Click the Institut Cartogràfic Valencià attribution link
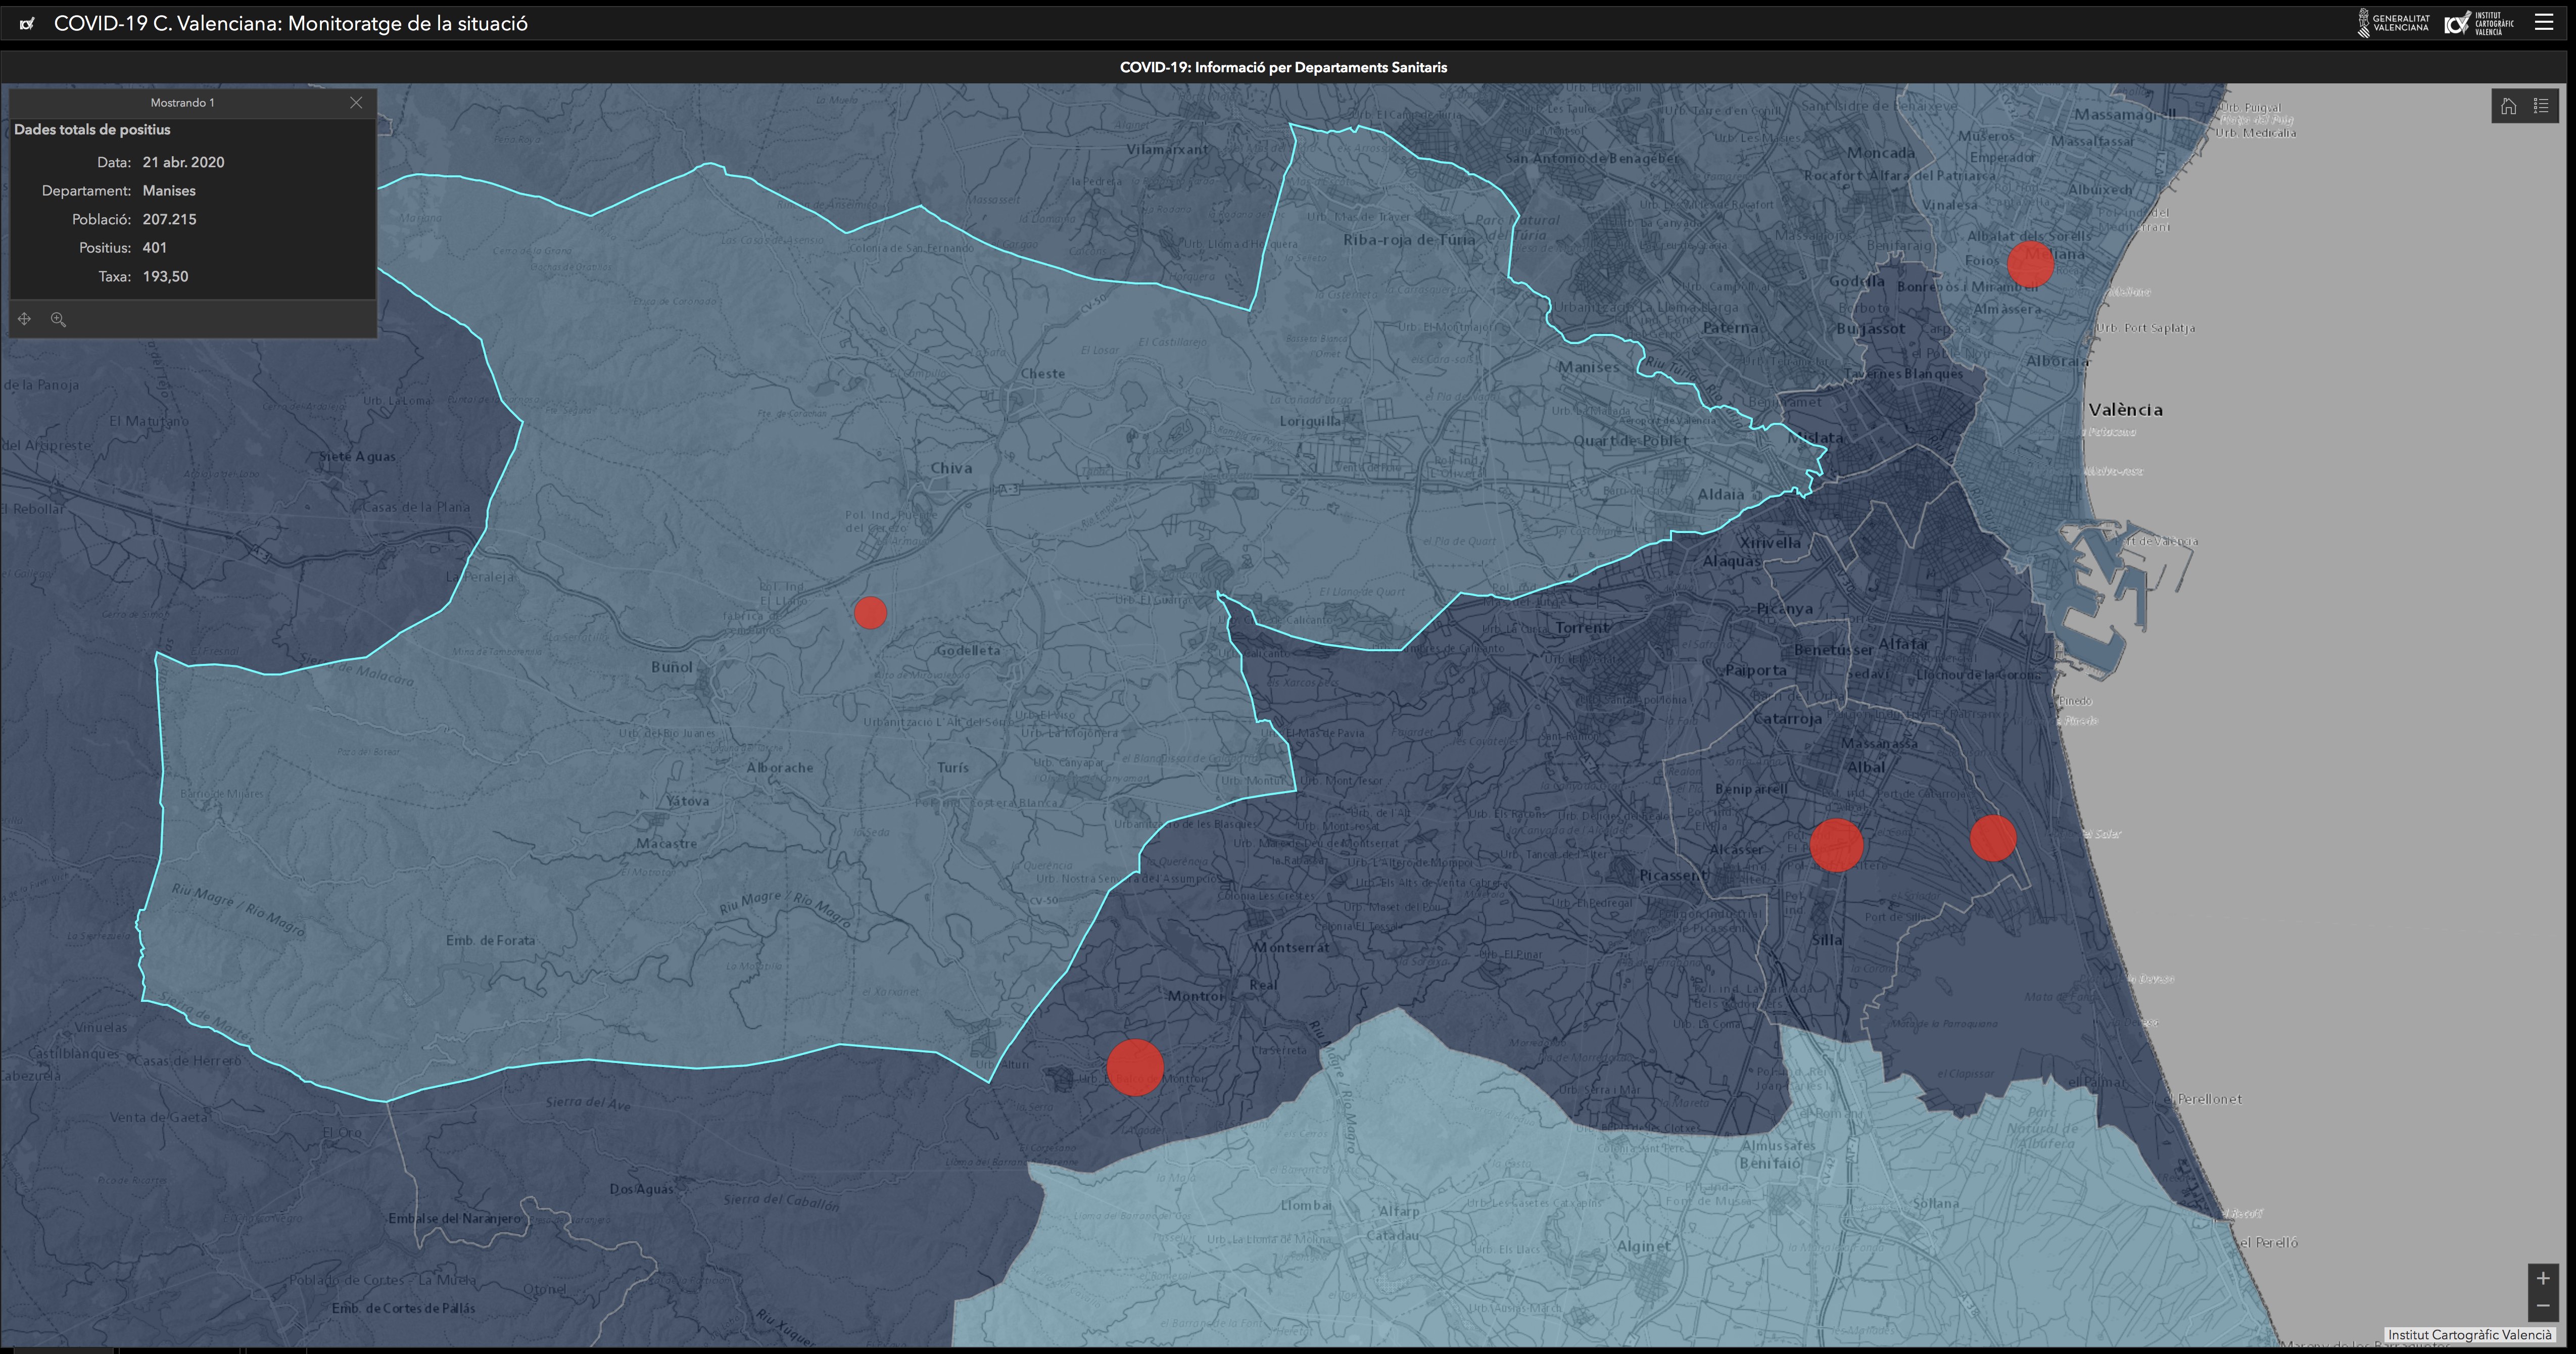 [x=2469, y=1334]
